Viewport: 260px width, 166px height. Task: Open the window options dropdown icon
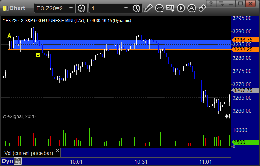(221, 3)
